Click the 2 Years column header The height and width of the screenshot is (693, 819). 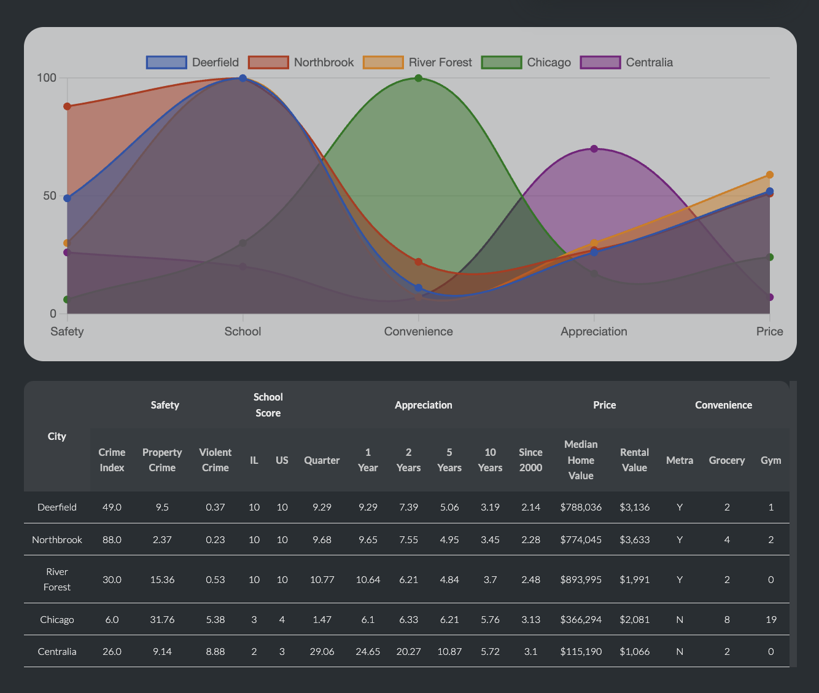(409, 460)
